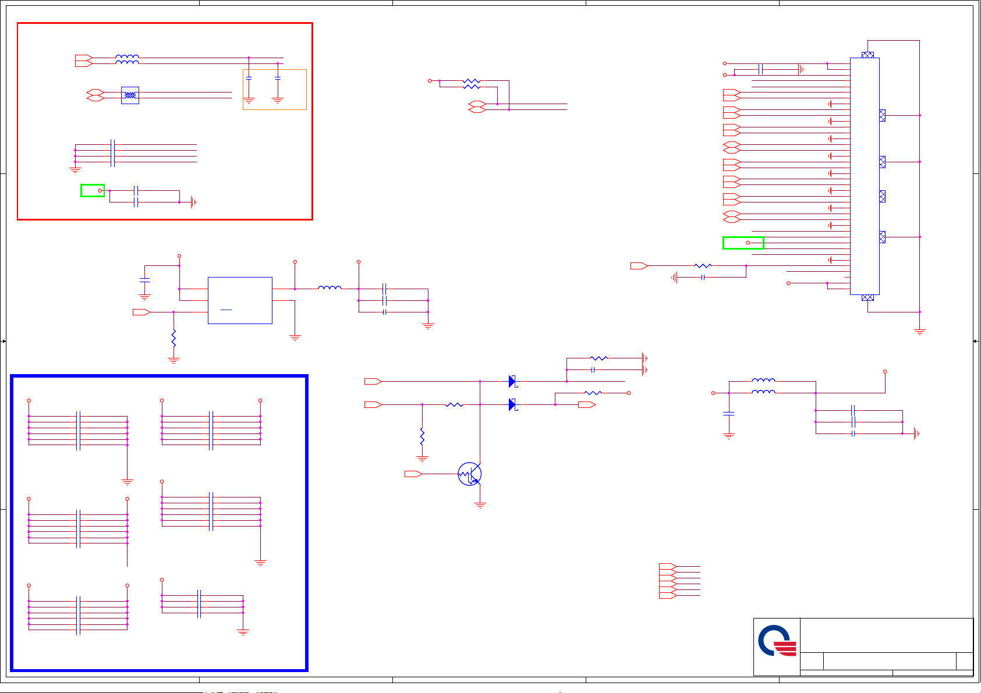Select the ground symbol at the far right edge
Screen dimensions: 981x693
[x=920, y=332]
